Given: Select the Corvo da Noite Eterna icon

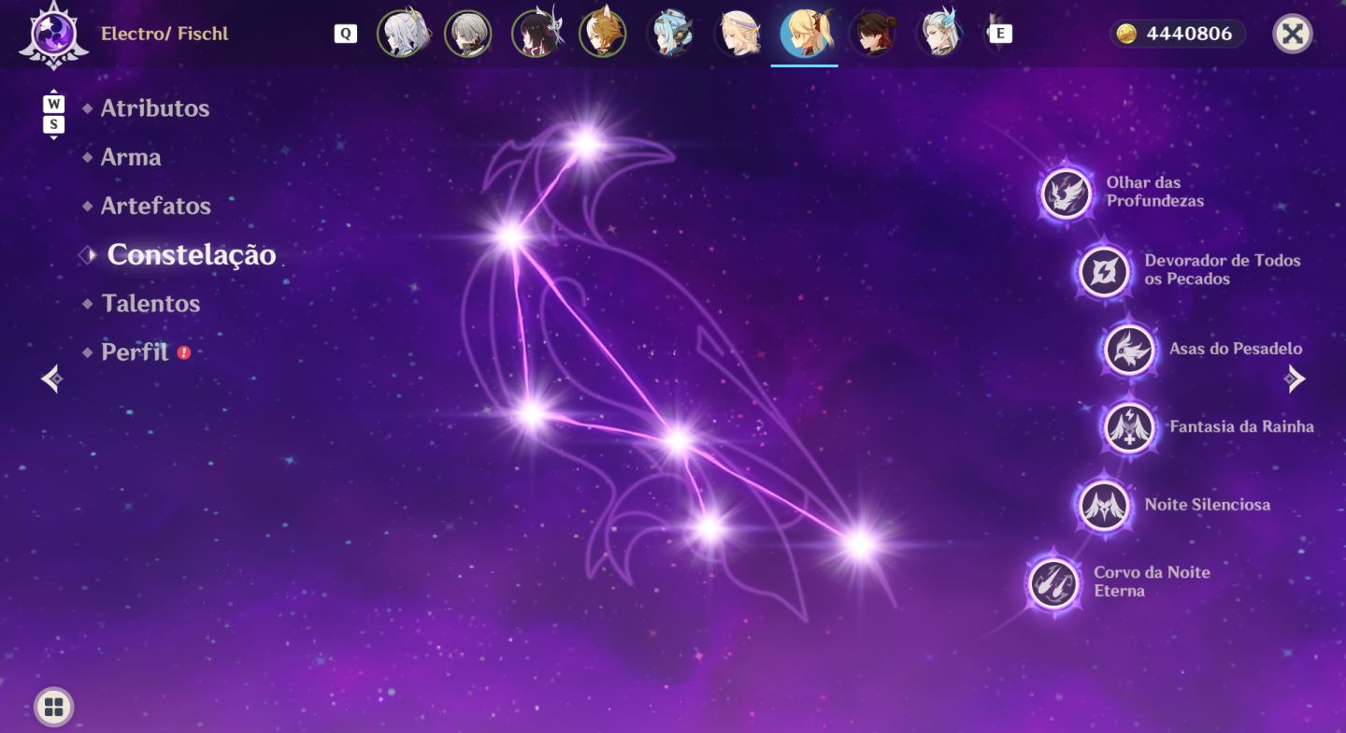Looking at the screenshot, I should click(x=1054, y=582).
